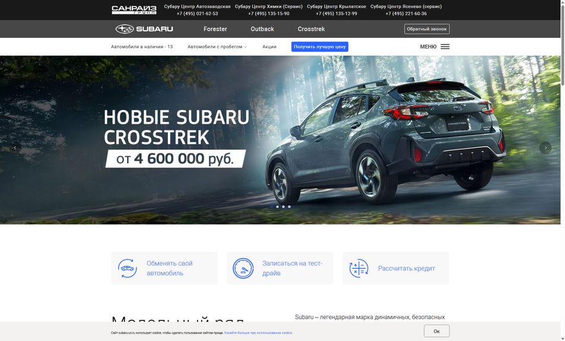Click the Crosstrek banner price label
The width and height of the screenshot is (565, 341).
click(176, 159)
